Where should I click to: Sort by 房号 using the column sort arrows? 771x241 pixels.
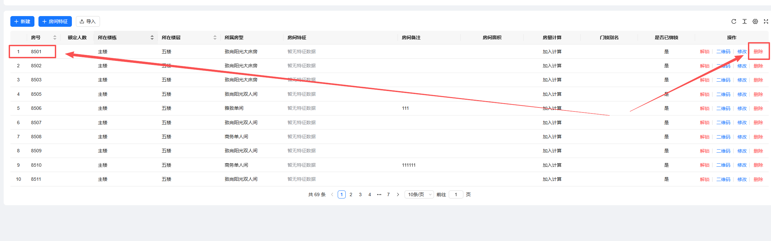(55, 37)
